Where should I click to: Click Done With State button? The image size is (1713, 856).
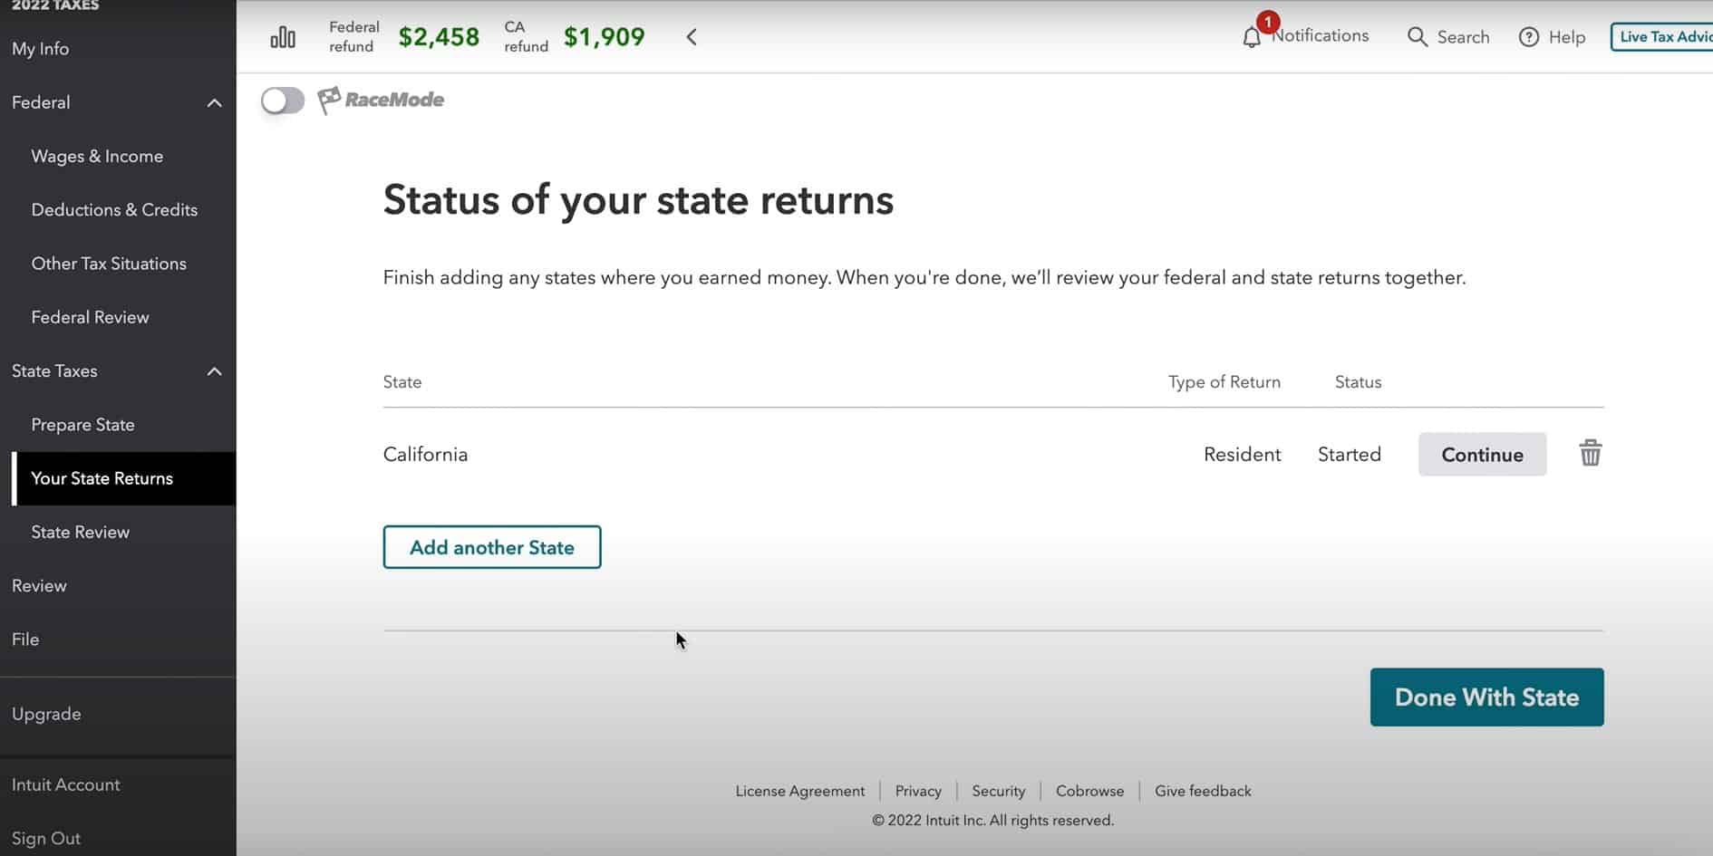coord(1486,697)
